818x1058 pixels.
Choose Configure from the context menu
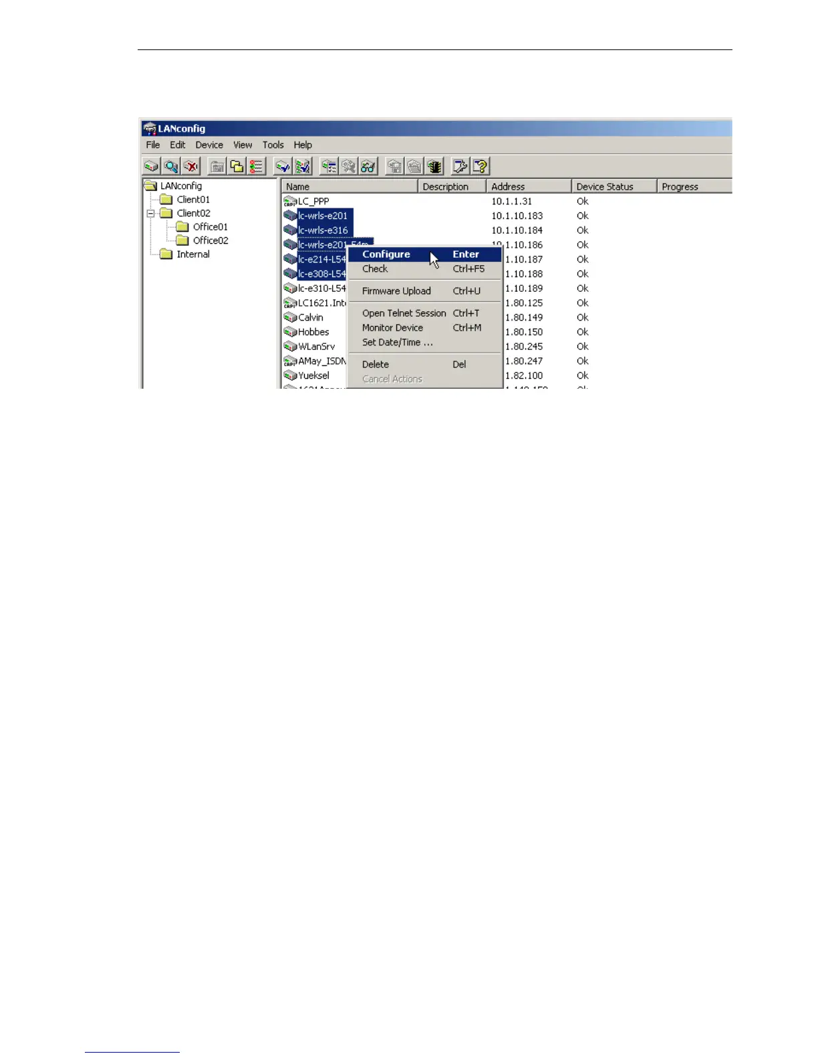(425, 254)
